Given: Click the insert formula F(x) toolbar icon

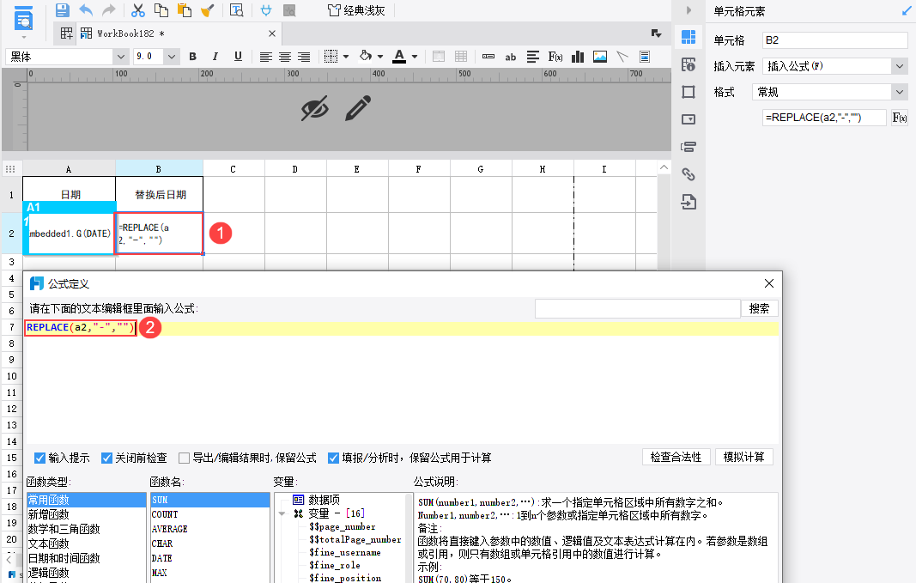Looking at the screenshot, I should click(x=555, y=57).
